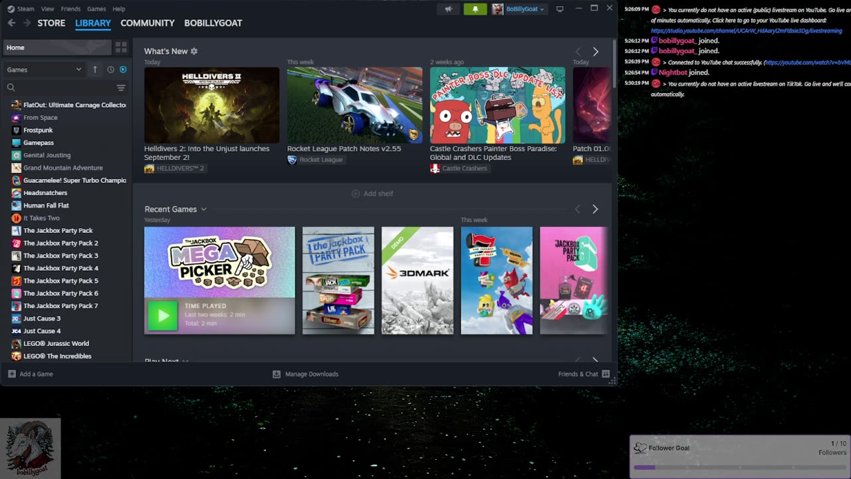Open Friends & Chat
This screenshot has height=479, width=851.
click(584, 374)
